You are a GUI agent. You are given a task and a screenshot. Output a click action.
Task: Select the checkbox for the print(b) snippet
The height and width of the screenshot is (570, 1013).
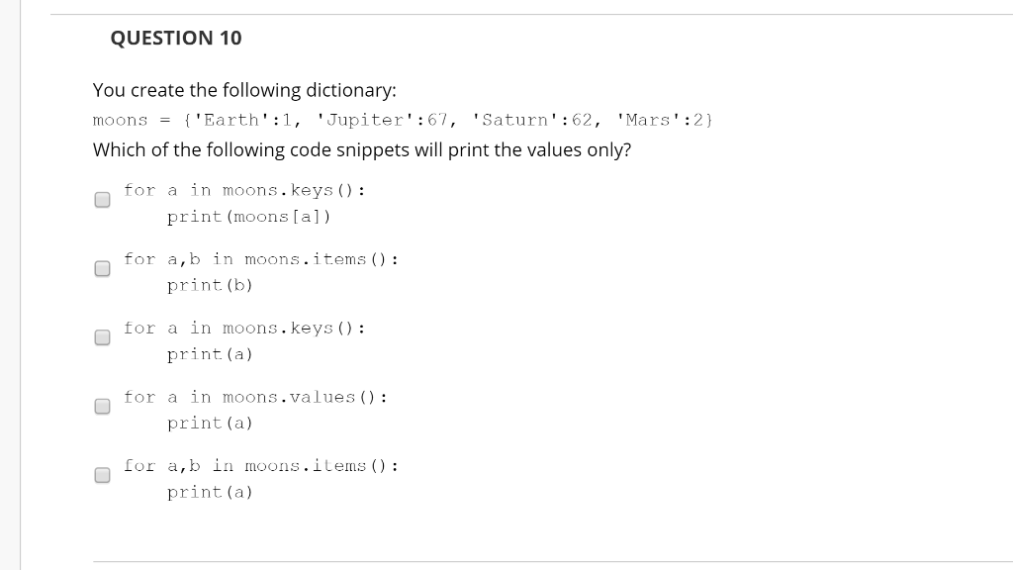[102, 269]
